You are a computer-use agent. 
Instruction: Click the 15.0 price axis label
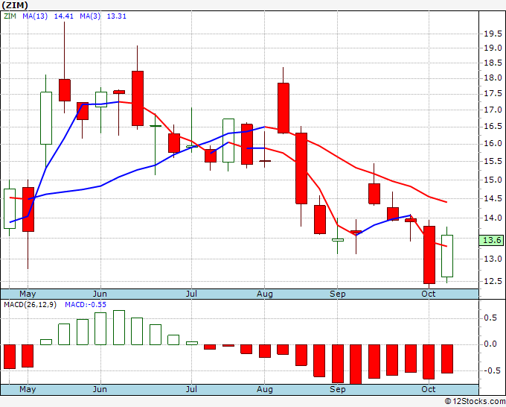493,180
